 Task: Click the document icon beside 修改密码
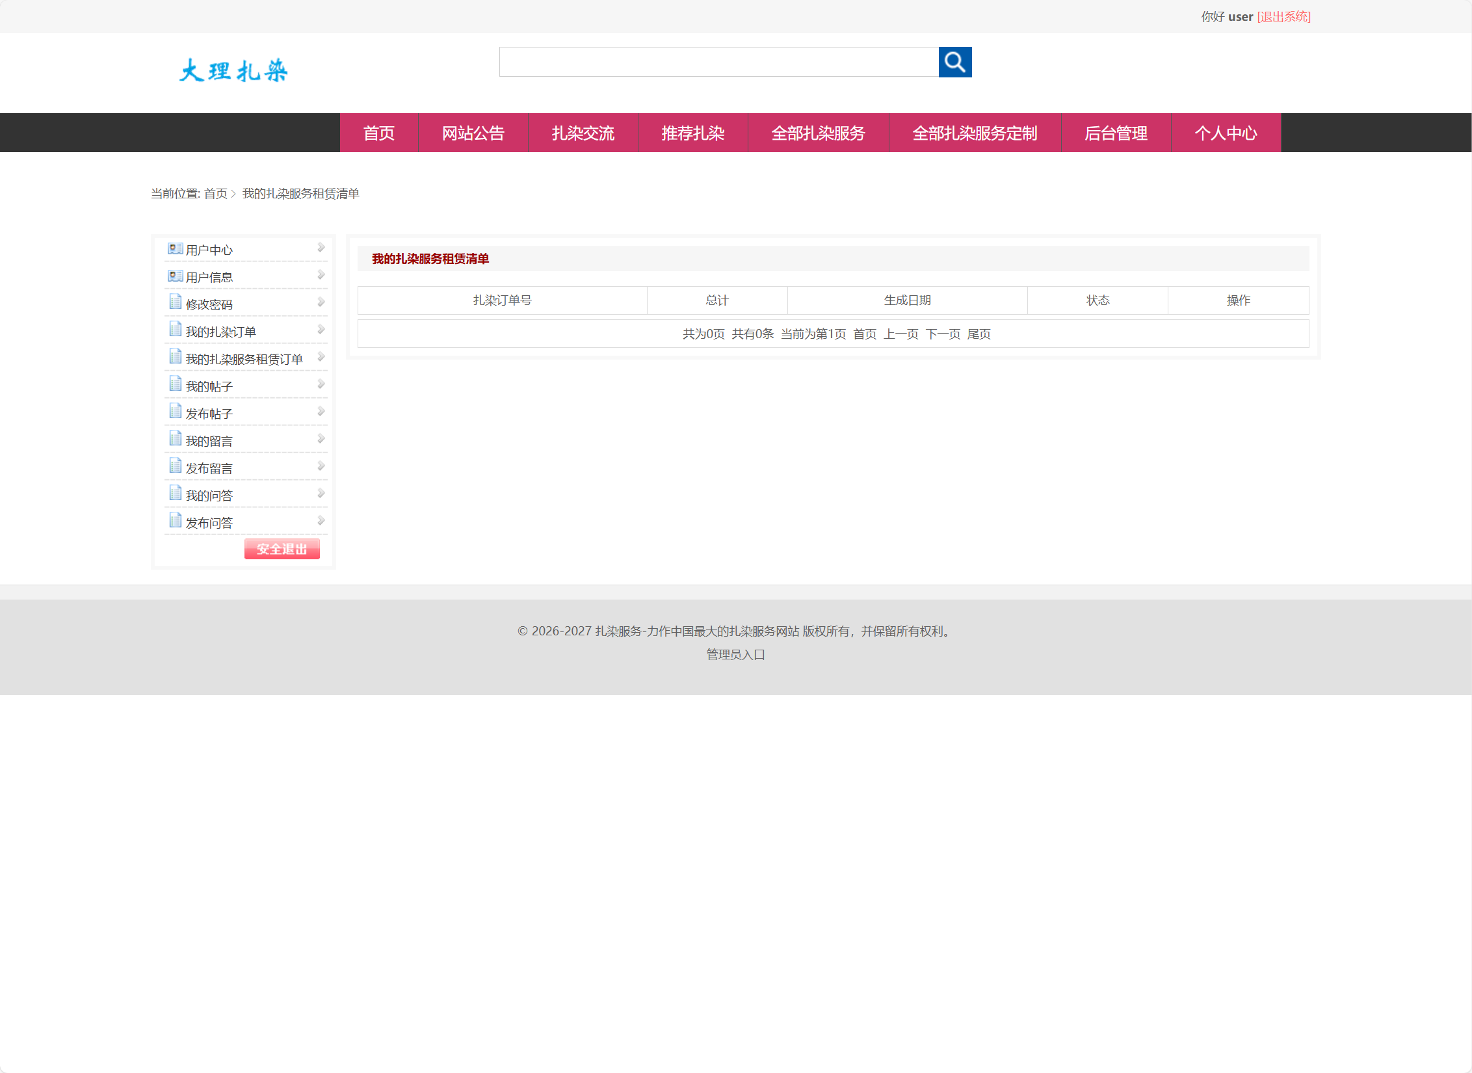pyautogui.click(x=175, y=302)
